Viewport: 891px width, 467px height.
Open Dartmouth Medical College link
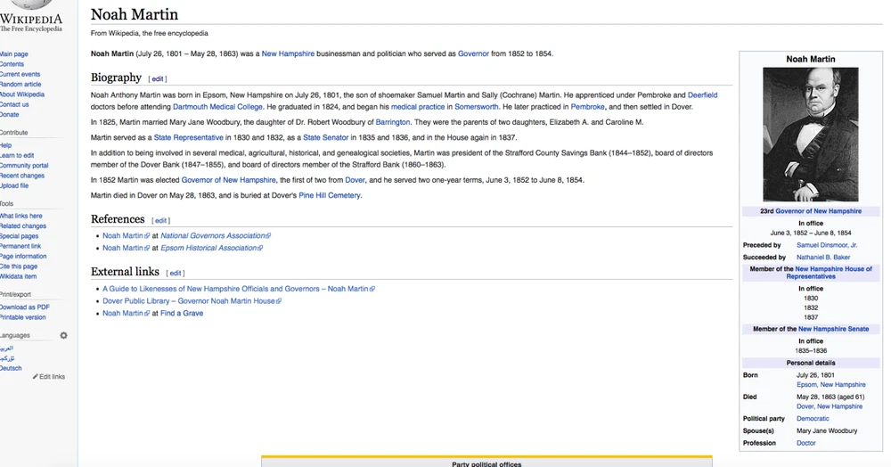219,107
